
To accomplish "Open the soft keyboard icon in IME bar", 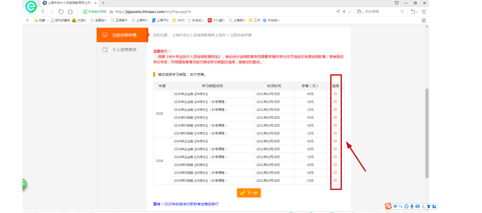I will [x=418, y=207].
